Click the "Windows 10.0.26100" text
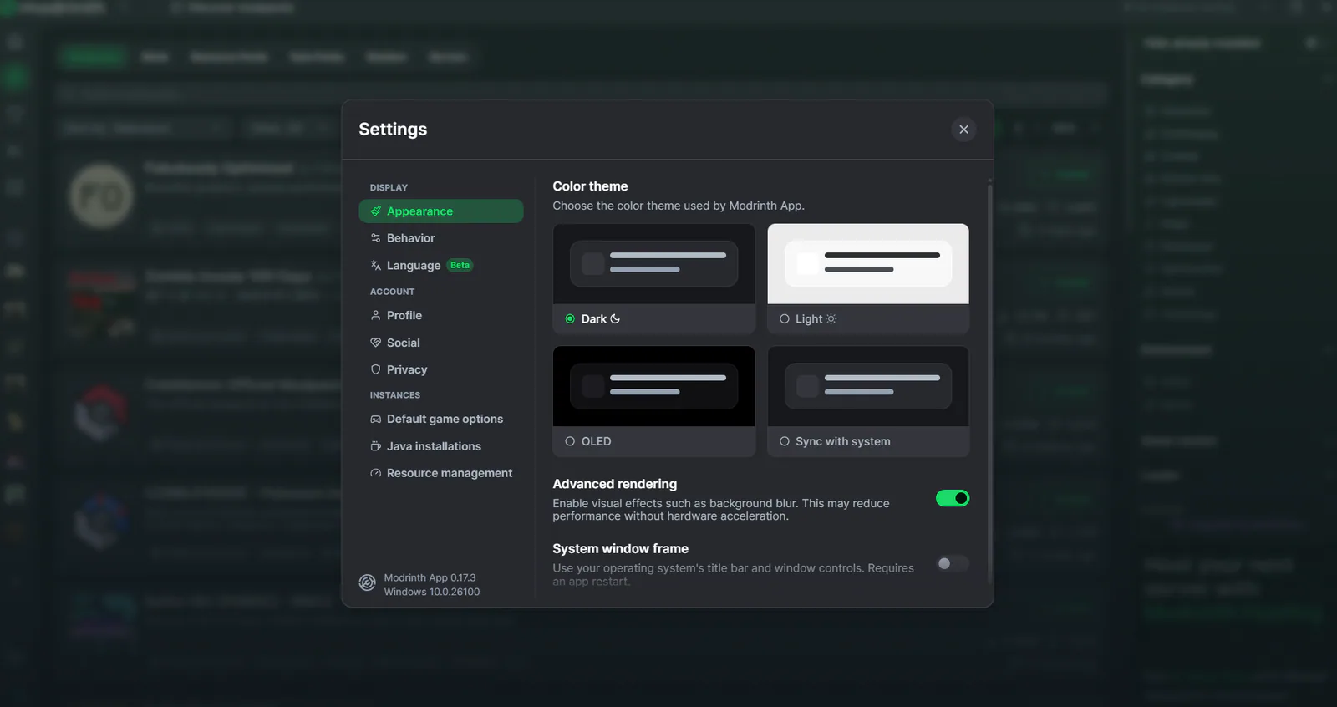Image resolution: width=1337 pixels, height=707 pixels. (432, 592)
